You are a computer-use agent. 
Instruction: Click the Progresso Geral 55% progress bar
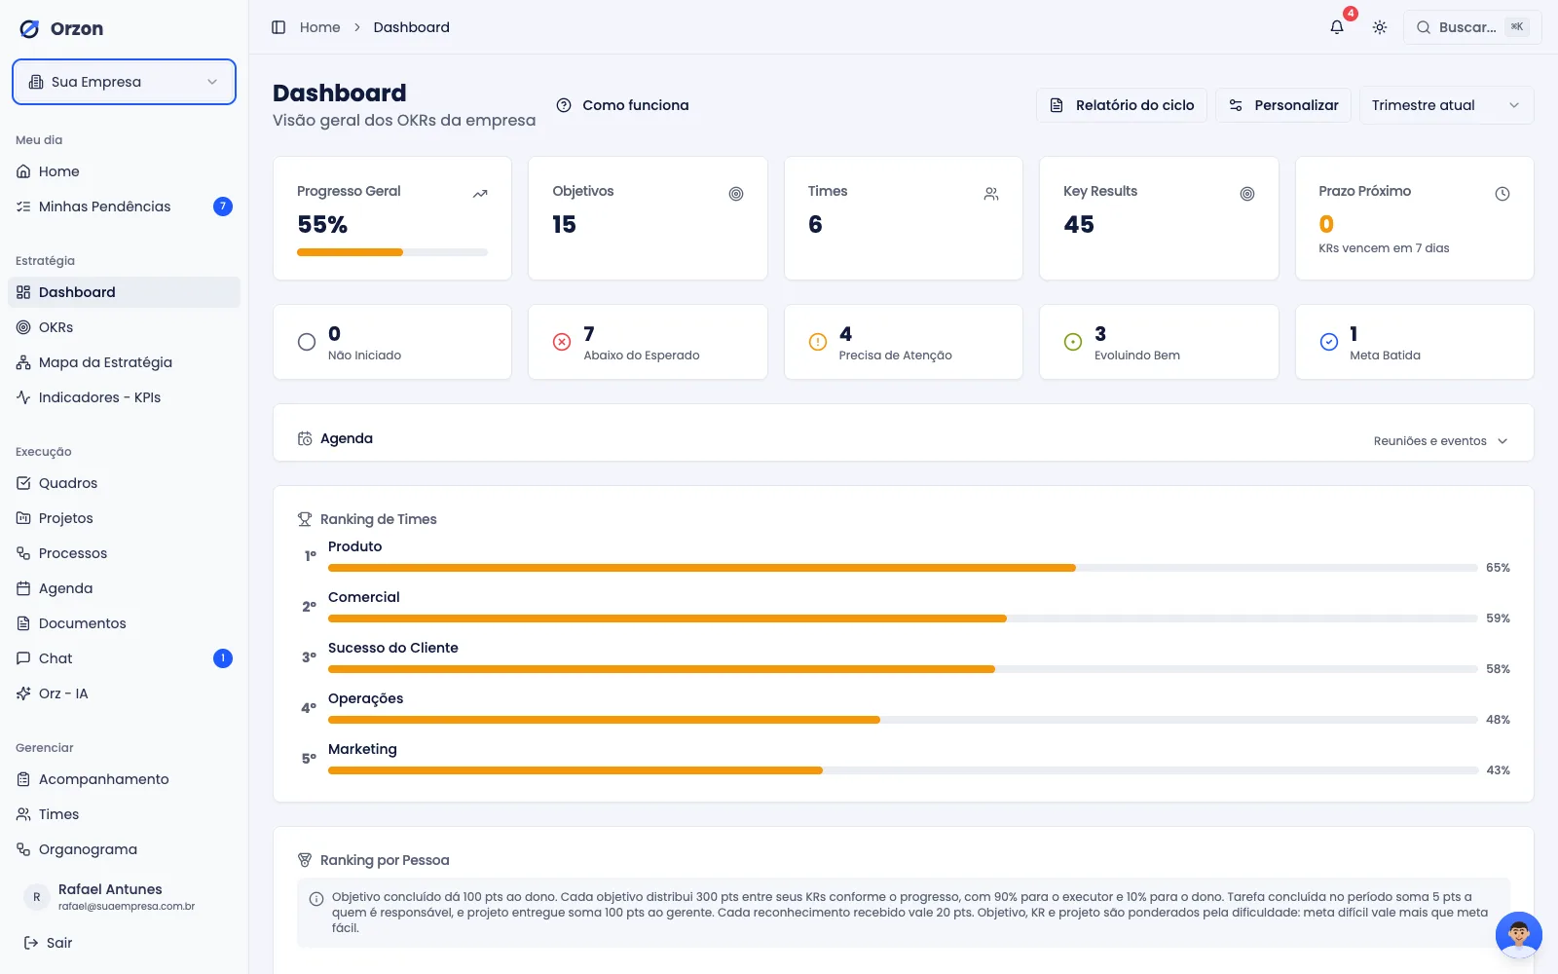point(392,252)
